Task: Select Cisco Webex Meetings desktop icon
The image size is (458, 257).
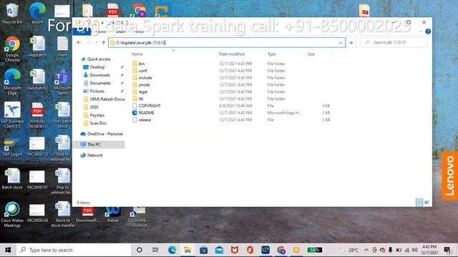Action: click(12, 214)
